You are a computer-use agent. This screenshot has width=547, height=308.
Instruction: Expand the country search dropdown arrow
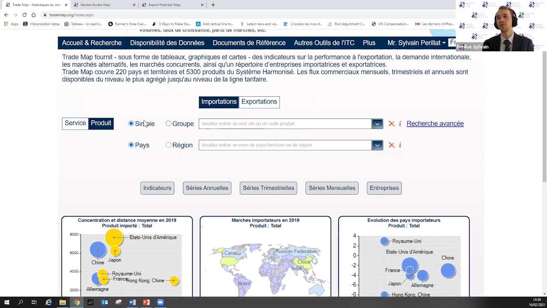click(x=377, y=145)
